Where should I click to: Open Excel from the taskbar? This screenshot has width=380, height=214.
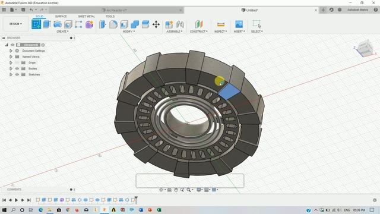point(159,210)
